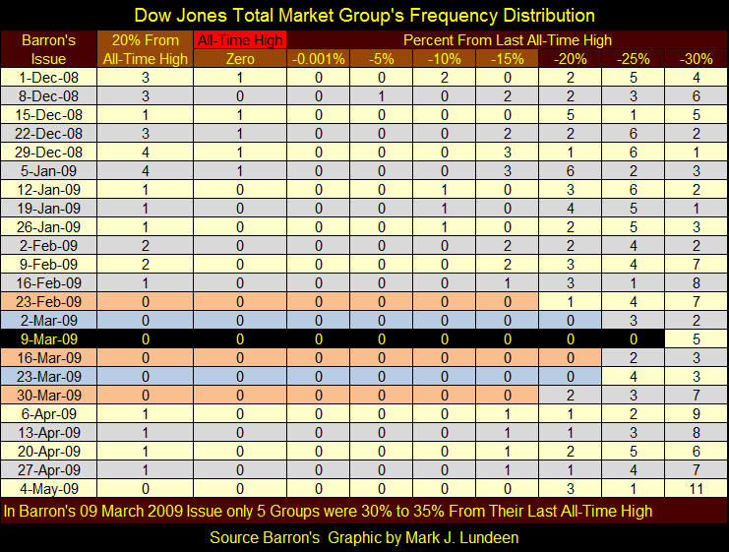Click the '-20%' value '6' in 5-Jan-09 row

(571, 170)
